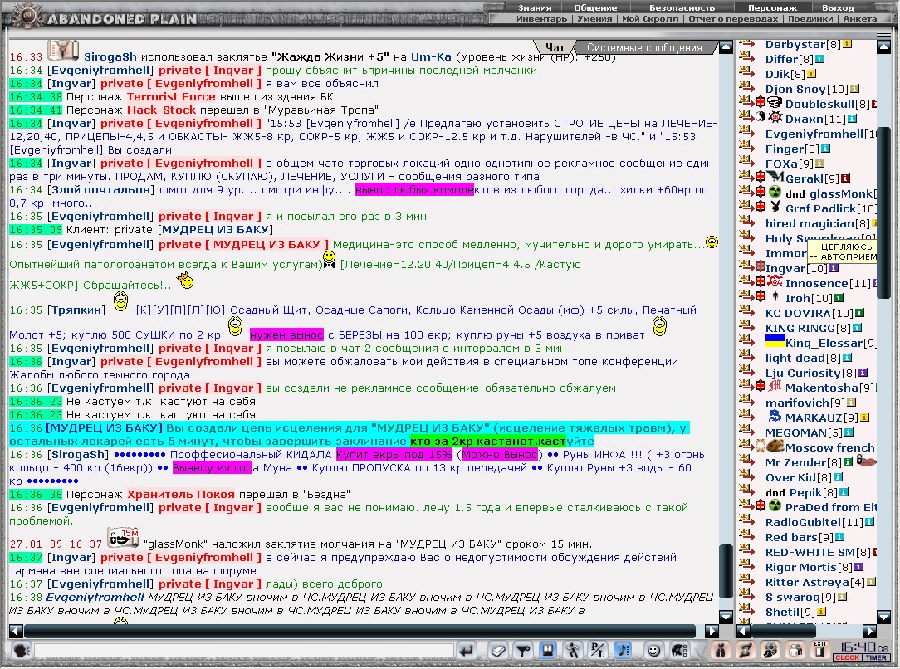Open the Общение menu
This screenshot has width=900, height=669.
595,8
